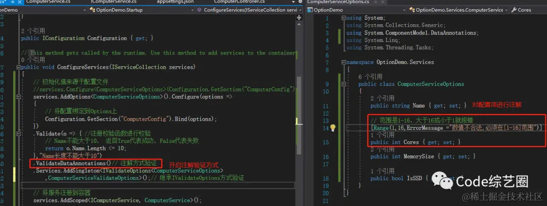Click the Bind(options) call
Screen dimensions: 547x206
(195, 119)
